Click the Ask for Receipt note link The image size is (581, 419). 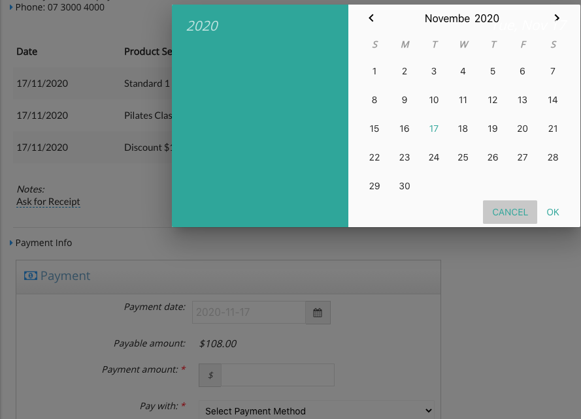[x=48, y=202]
